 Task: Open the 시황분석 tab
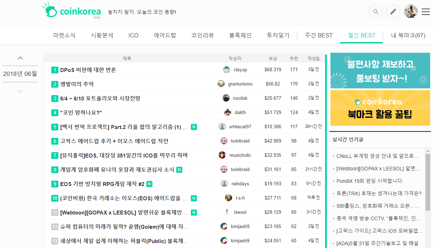pyautogui.click(x=102, y=35)
